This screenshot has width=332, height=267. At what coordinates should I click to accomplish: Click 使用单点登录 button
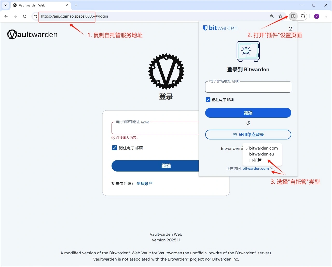248,135
